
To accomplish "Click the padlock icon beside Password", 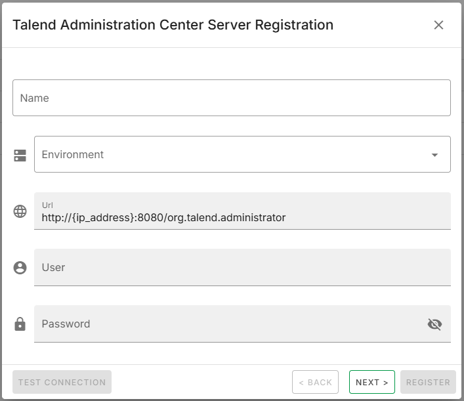I will pyautogui.click(x=20, y=324).
